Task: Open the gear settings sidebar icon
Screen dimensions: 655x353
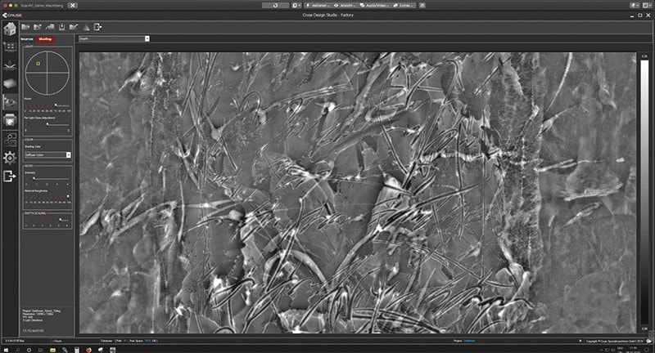Action: (x=10, y=158)
